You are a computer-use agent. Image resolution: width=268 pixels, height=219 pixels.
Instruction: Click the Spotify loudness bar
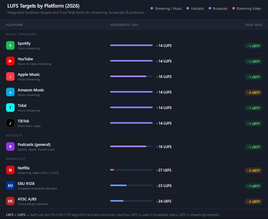[131, 45]
